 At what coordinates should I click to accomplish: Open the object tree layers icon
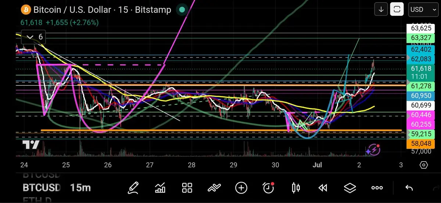[350, 188]
